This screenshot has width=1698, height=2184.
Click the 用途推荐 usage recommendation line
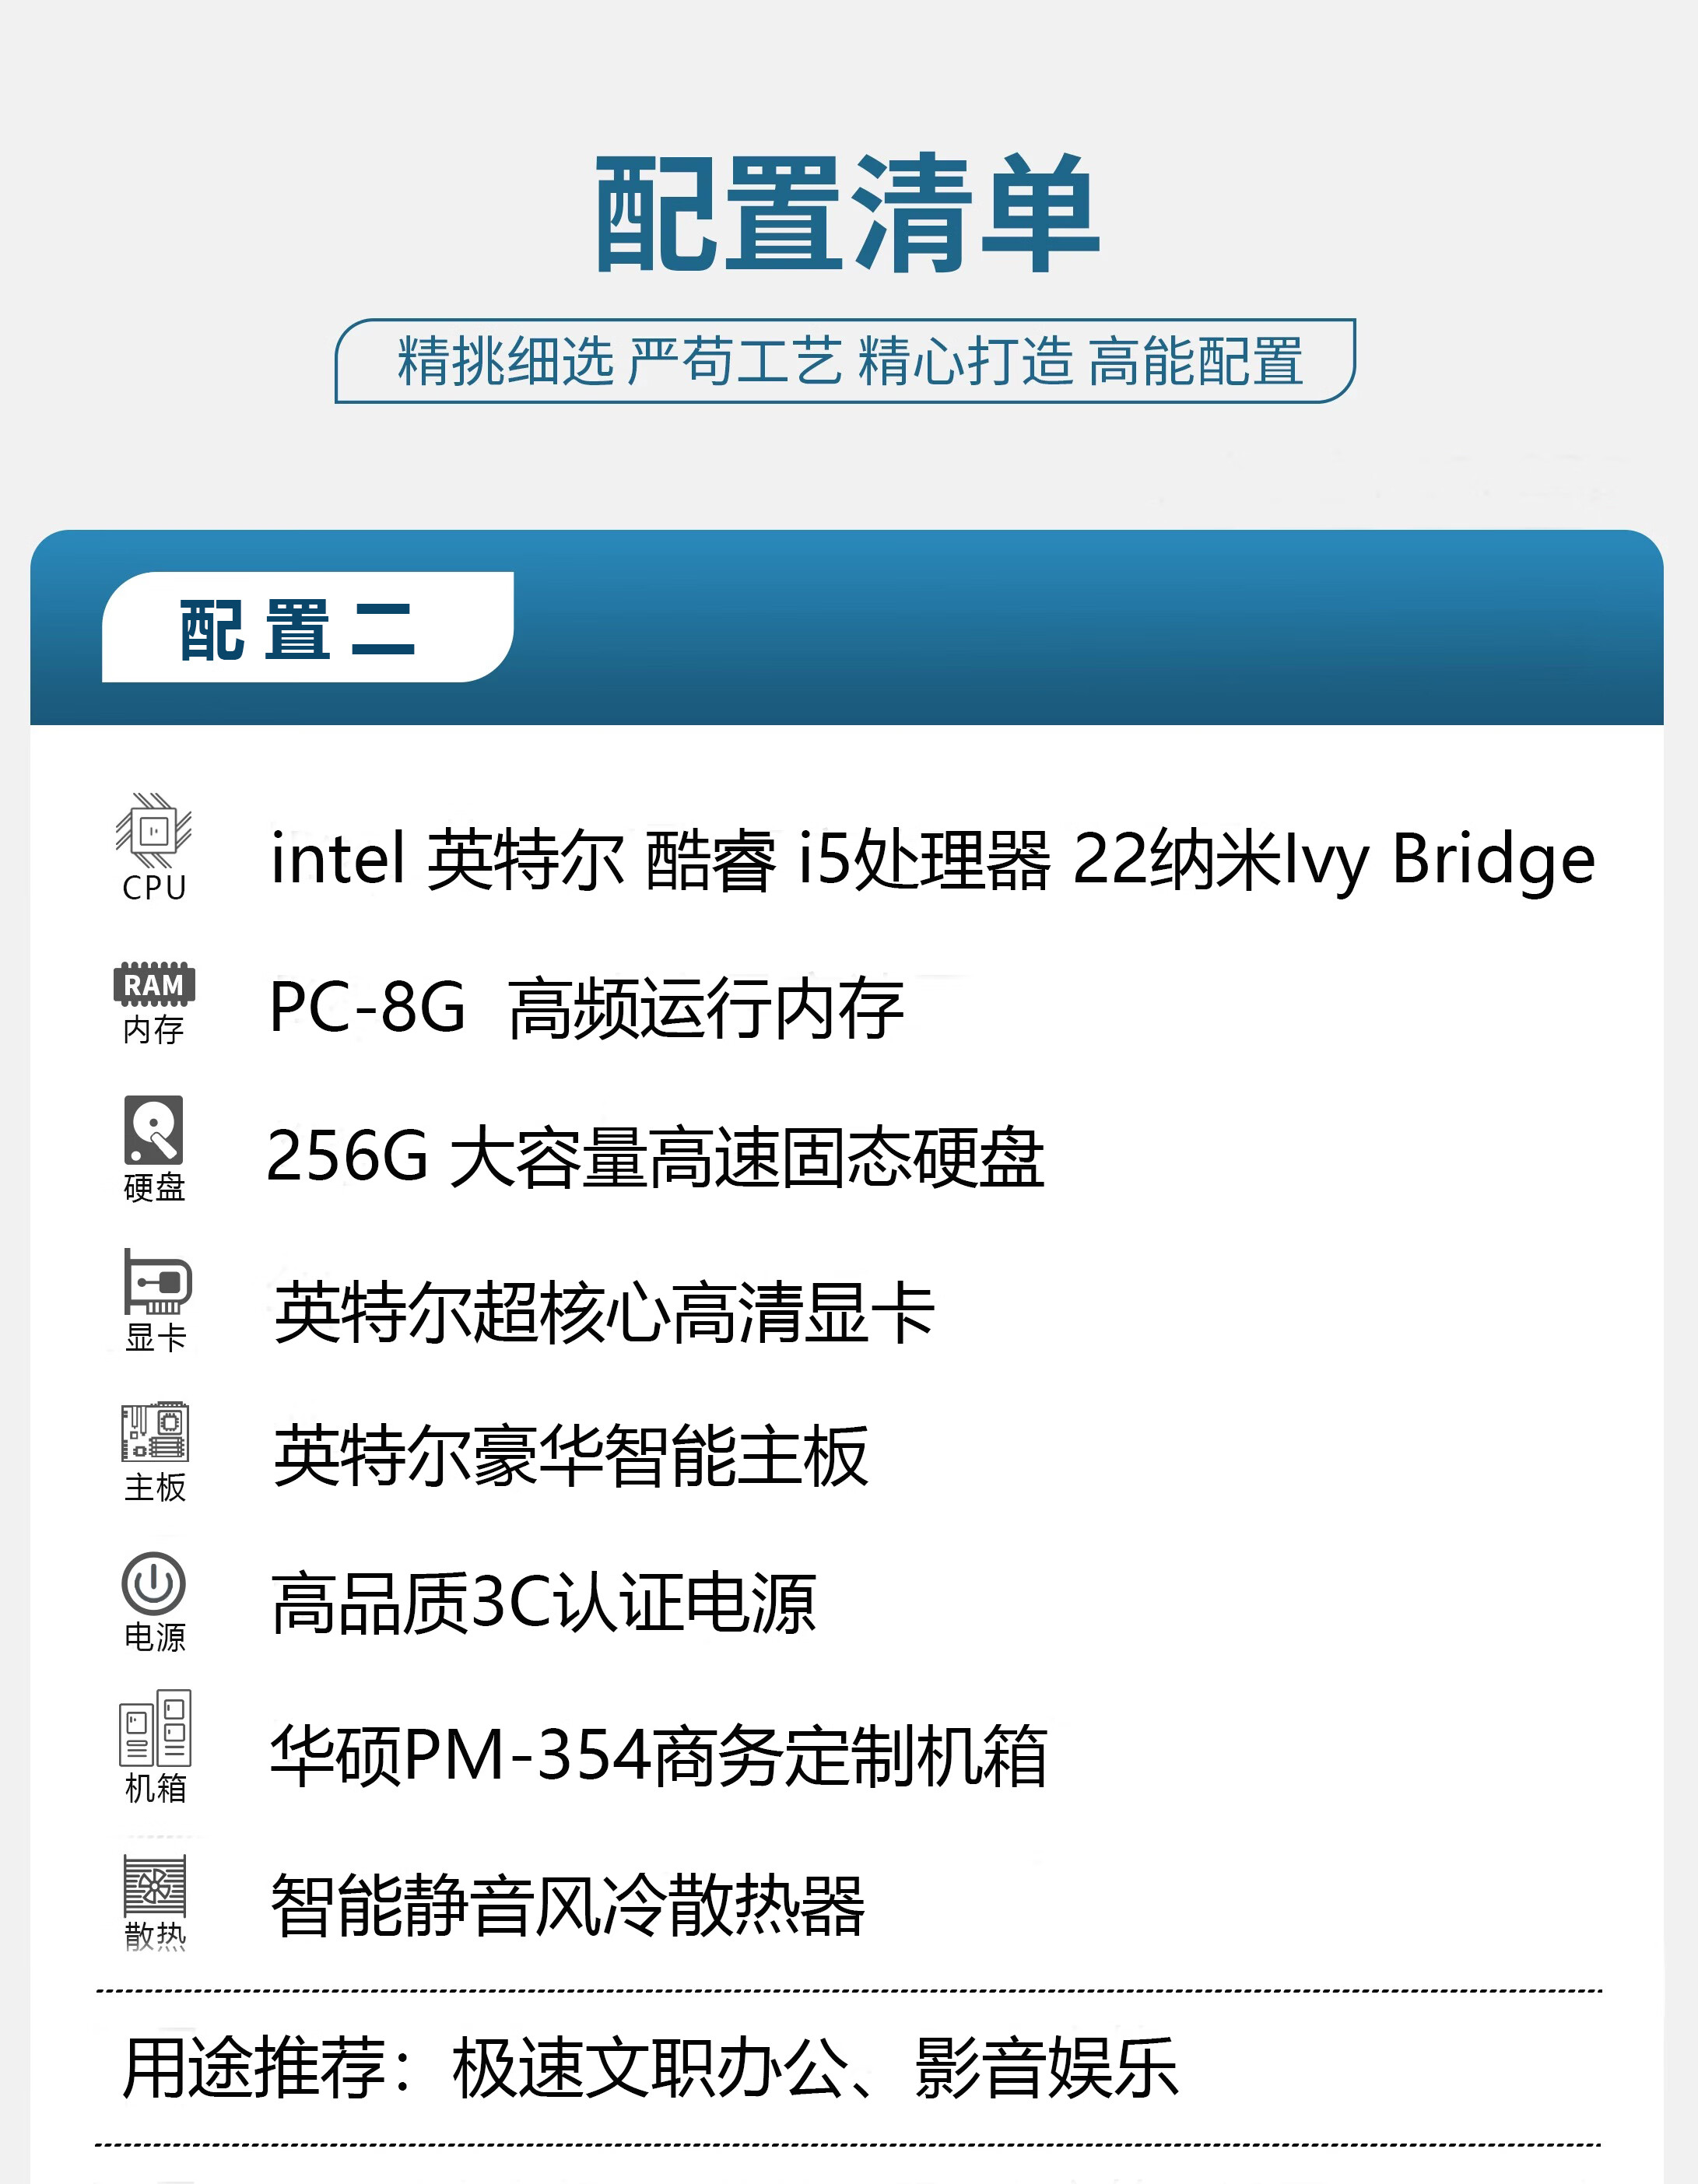coord(650,2068)
